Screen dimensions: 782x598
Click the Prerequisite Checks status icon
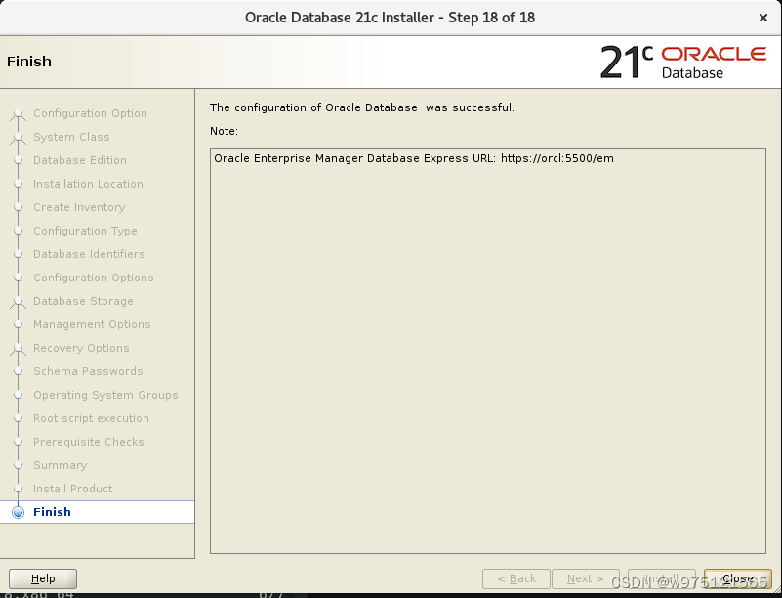(17, 442)
